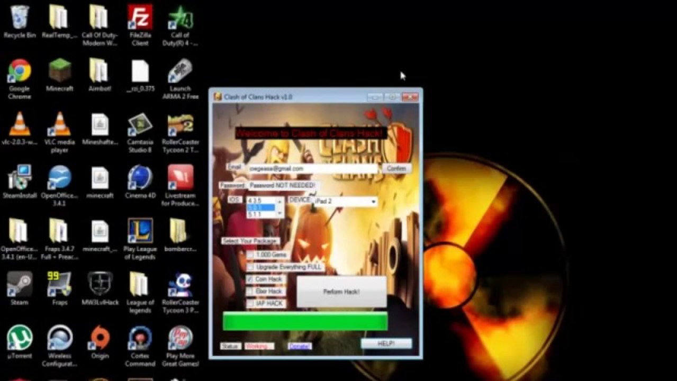
Task: Select iOS version 4.3.5 in list
Action: click(261, 201)
